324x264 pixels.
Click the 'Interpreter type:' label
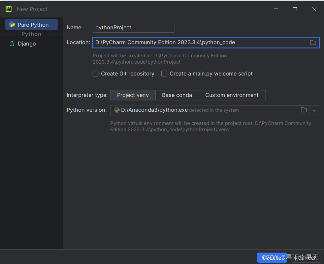87,95
